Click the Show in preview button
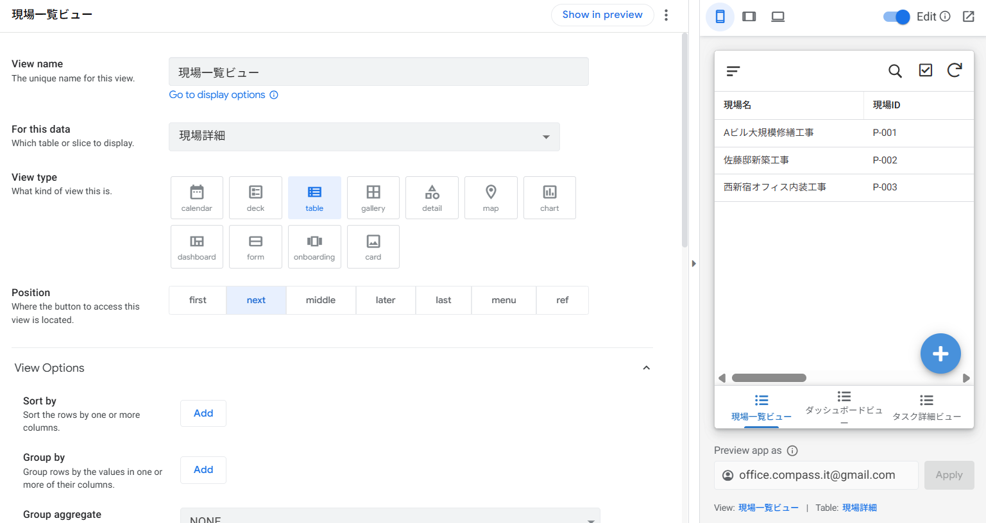986x523 pixels. point(602,15)
